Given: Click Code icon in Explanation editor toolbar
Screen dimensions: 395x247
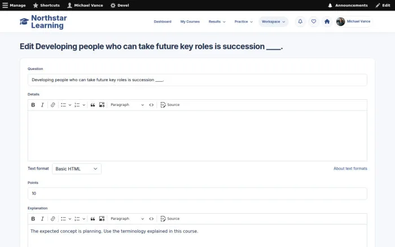Looking at the screenshot, I should (x=151, y=219).
